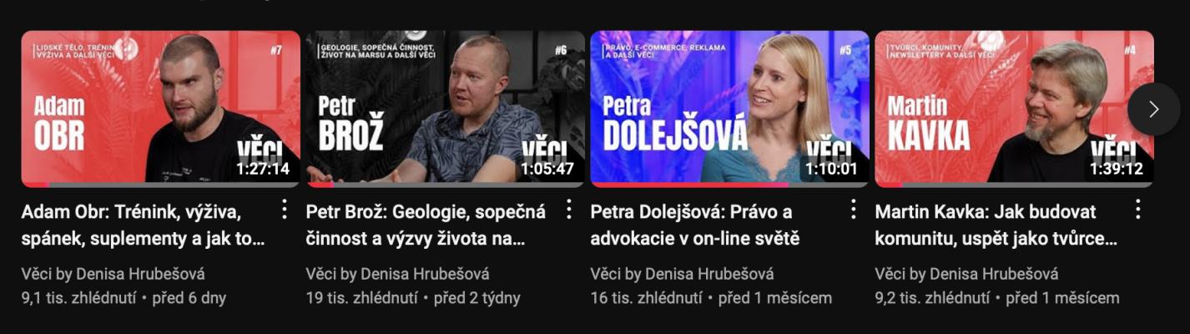1190x334 pixels.
Task: Open title "Petr Brož: Geologie, sopečná činnost"
Action: (x=426, y=225)
